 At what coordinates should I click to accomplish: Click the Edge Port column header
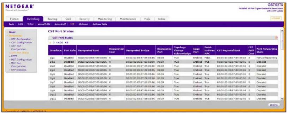[197, 50]
